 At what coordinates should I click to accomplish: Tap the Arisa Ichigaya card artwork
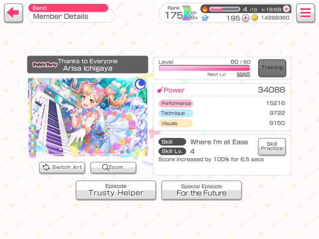tap(88, 118)
